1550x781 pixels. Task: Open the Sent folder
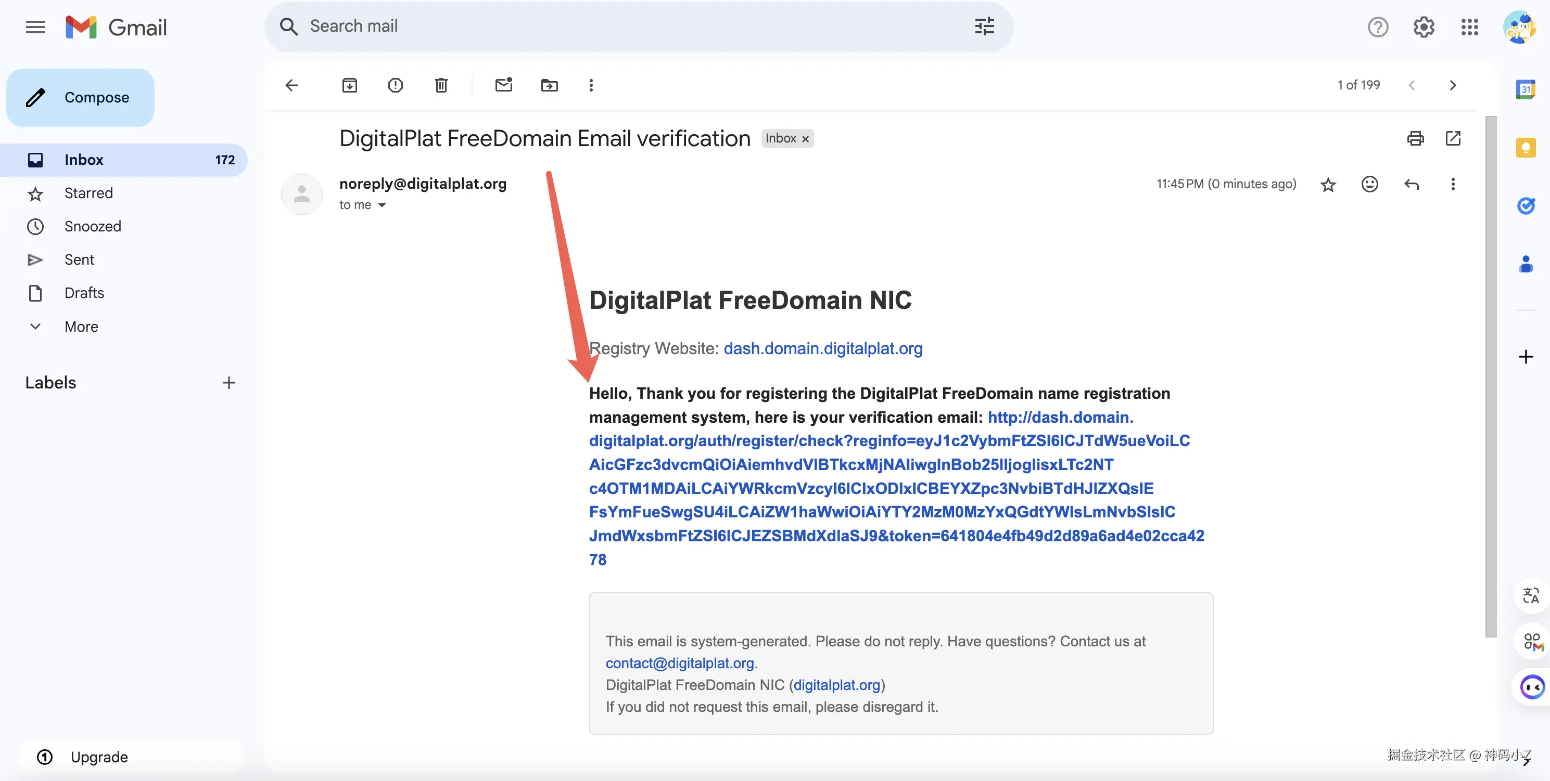[79, 260]
